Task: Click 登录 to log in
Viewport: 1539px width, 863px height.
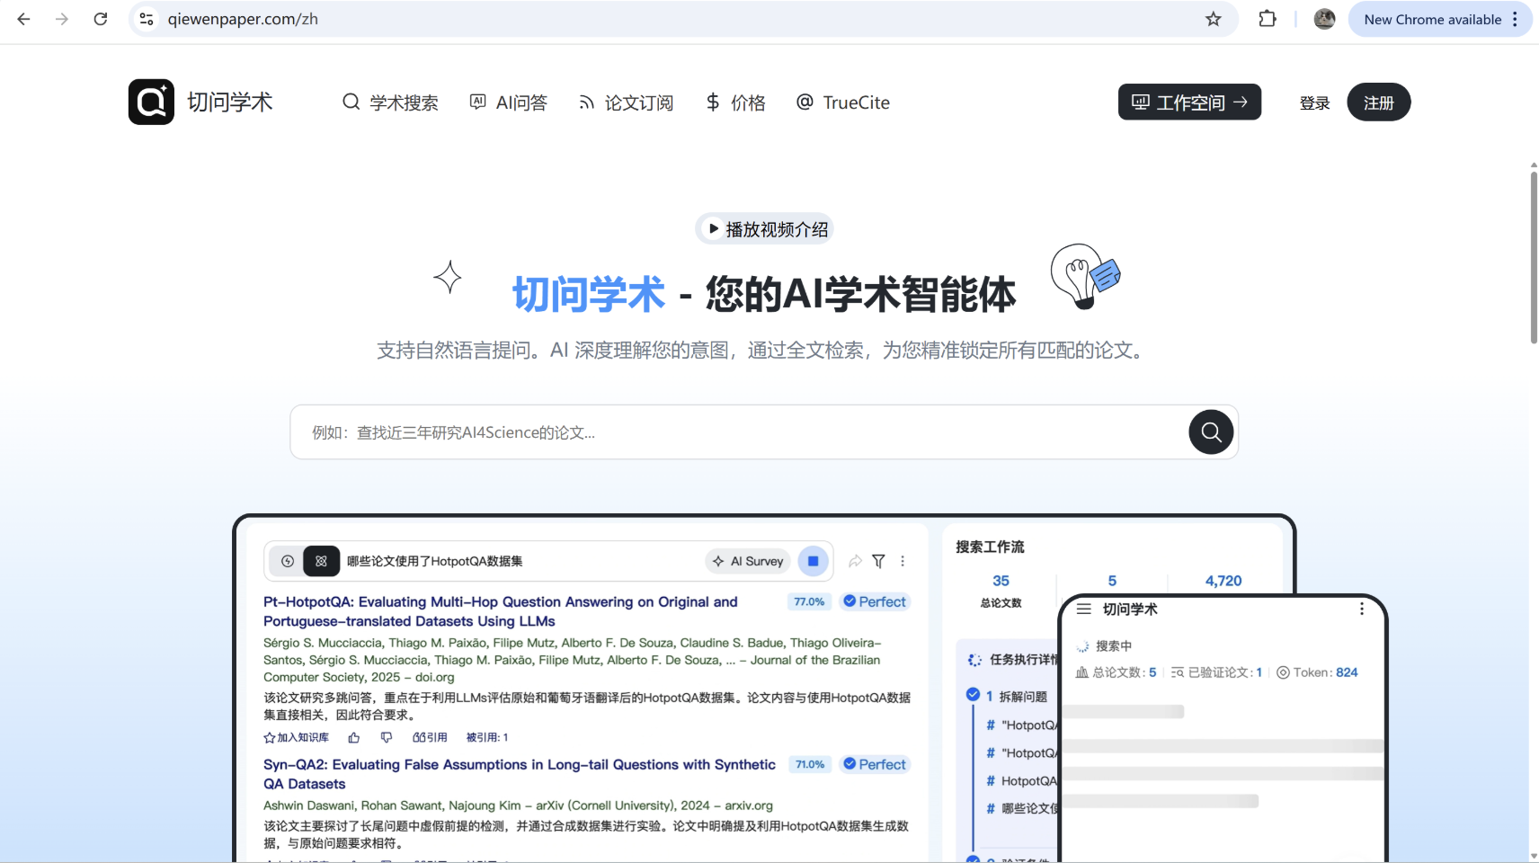Action: (1314, 102)
